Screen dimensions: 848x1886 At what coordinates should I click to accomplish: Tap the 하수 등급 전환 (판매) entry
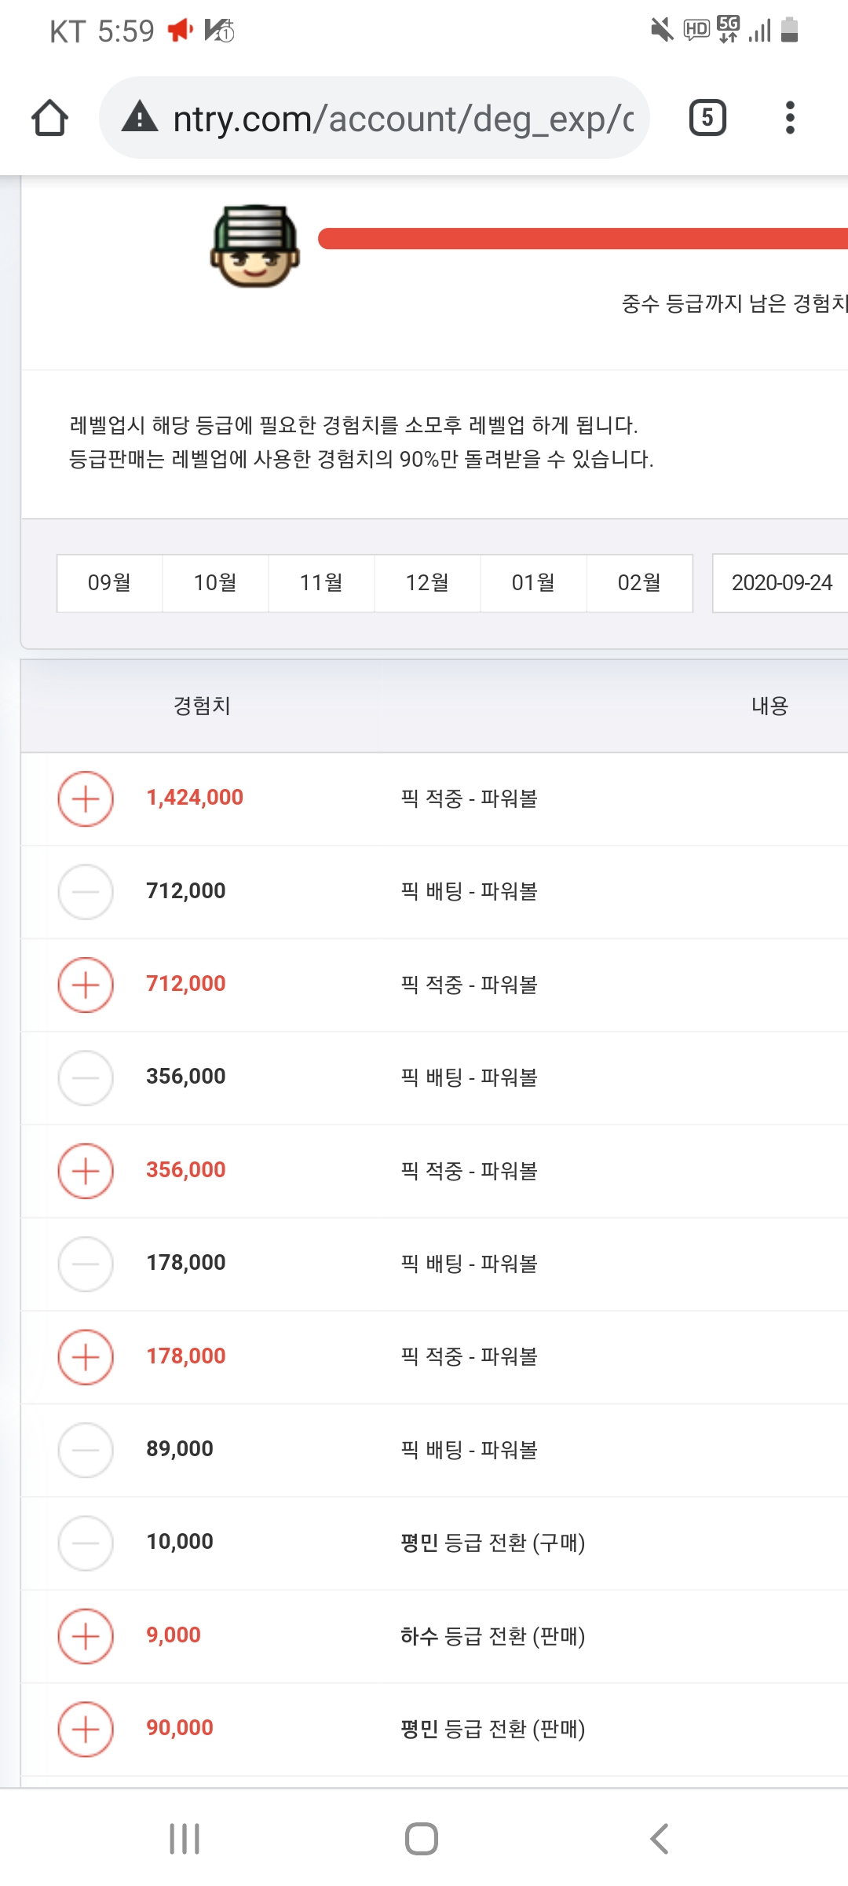492,1636
